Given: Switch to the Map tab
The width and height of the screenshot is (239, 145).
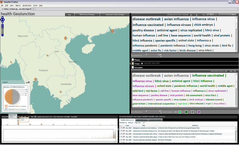Looking at the screenshot, I should pos(69,15).
